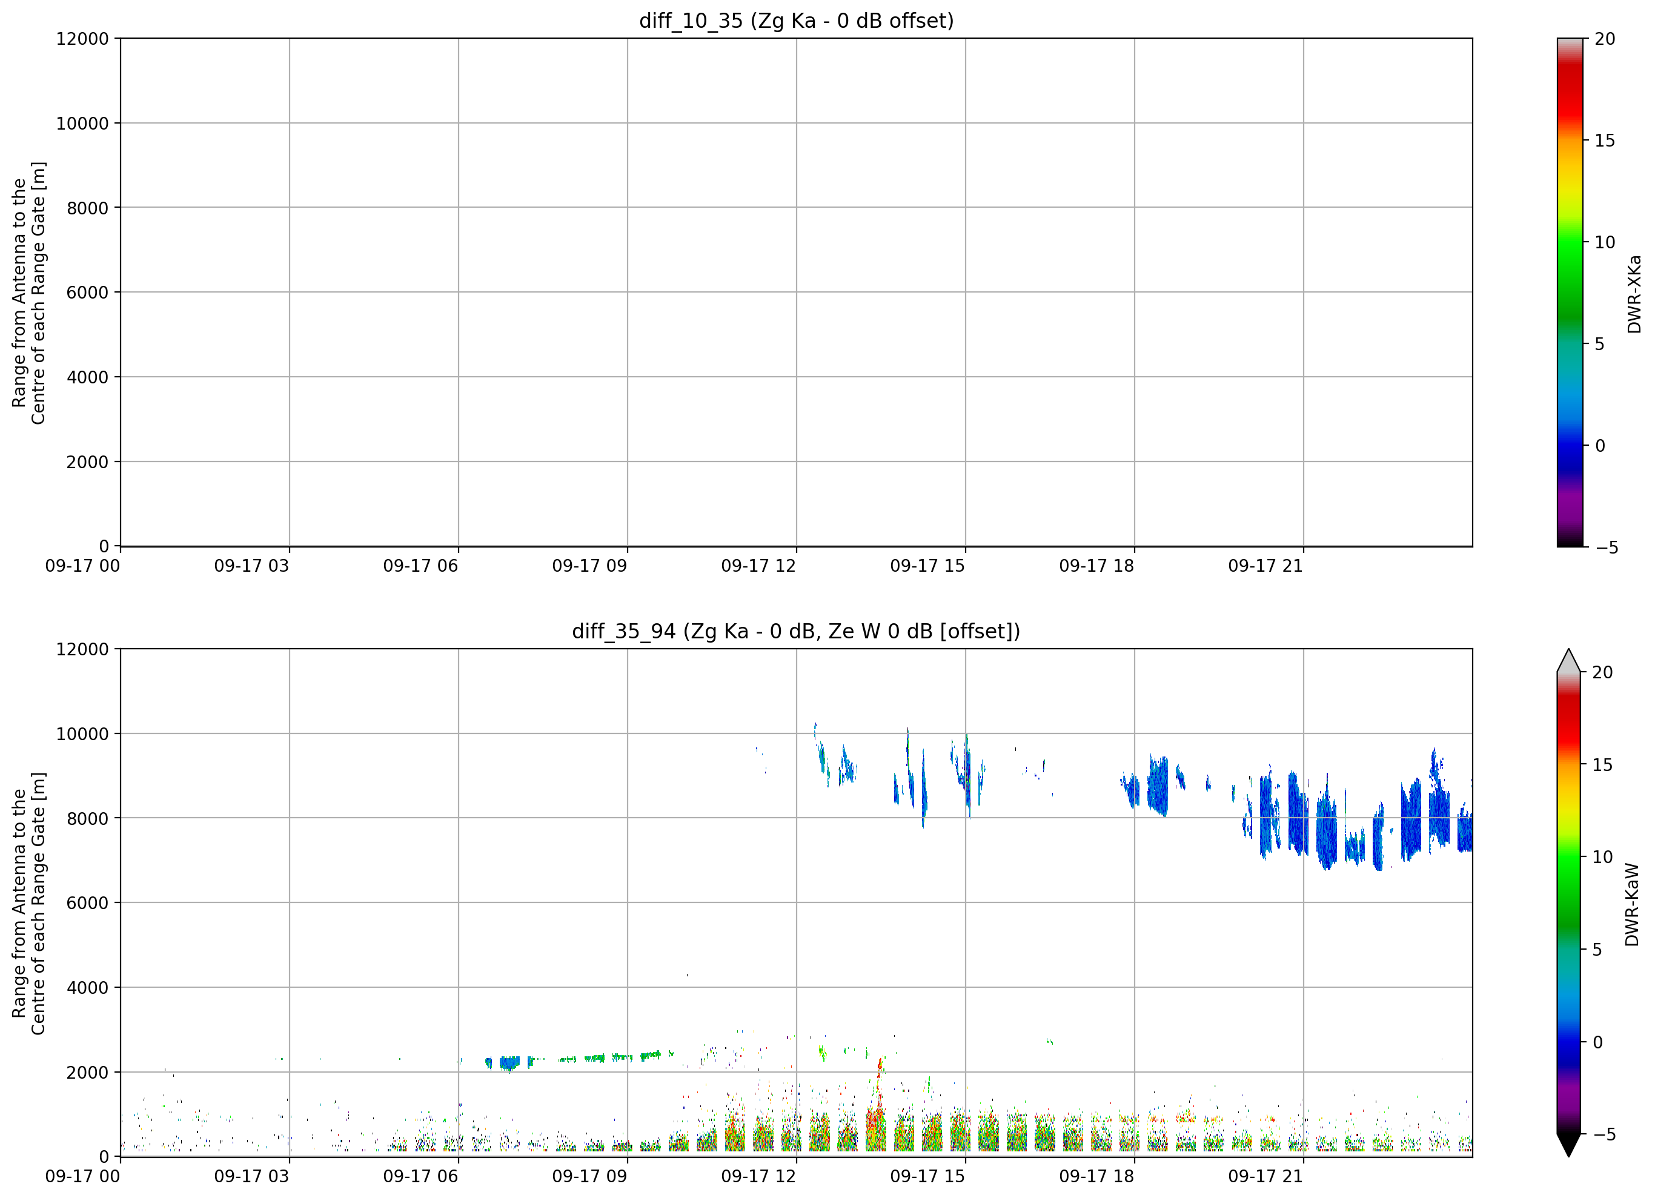Click the blue cloud patch at 2000 m after 09-17 06
This screenshot has height=1198, width=1655.
(x=509, y=1063)
